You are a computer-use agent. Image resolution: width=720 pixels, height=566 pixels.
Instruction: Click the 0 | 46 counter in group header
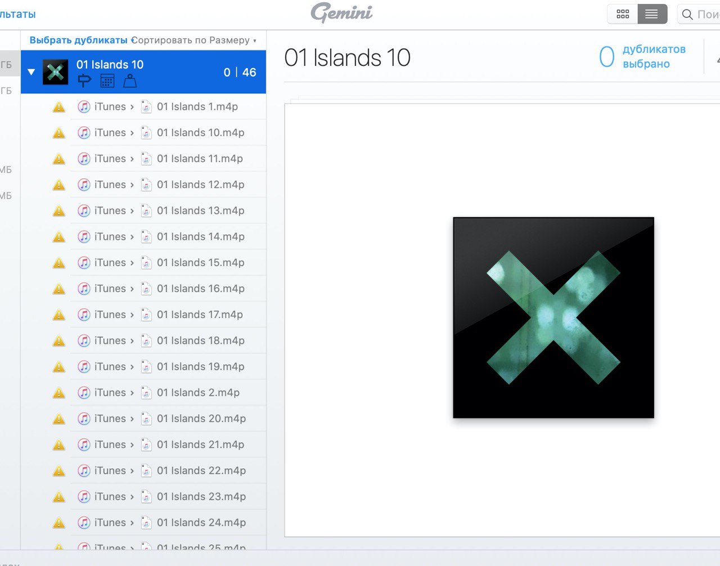240,72
